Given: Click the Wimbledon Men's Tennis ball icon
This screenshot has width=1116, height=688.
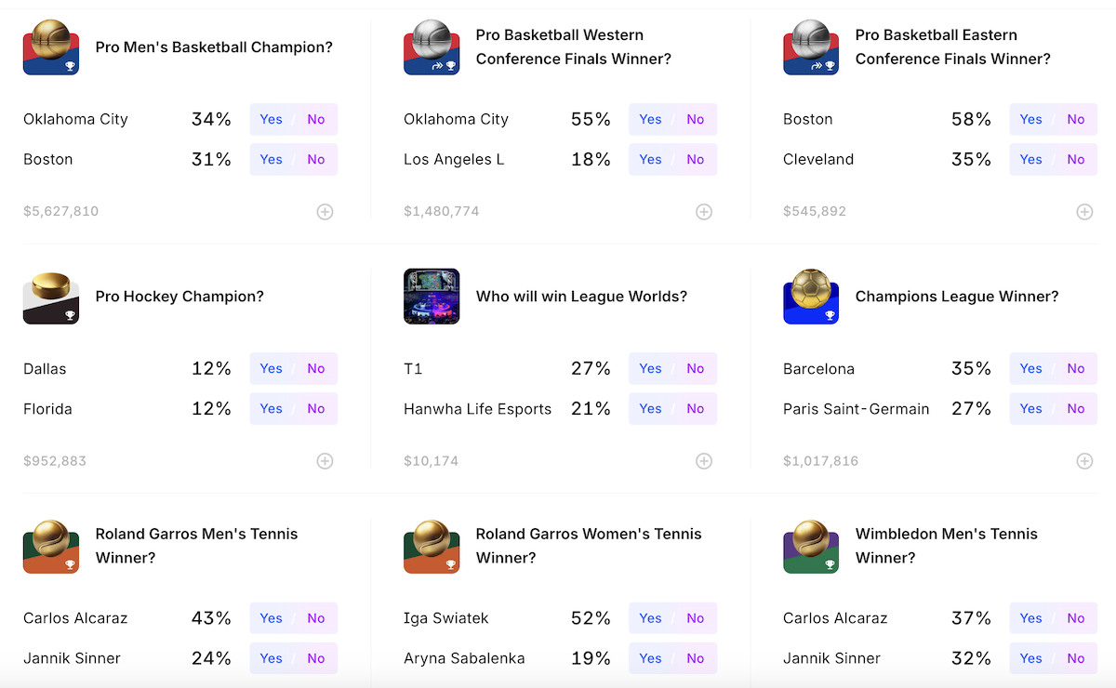Looking at the screenshot, I should tap(811, 546).
